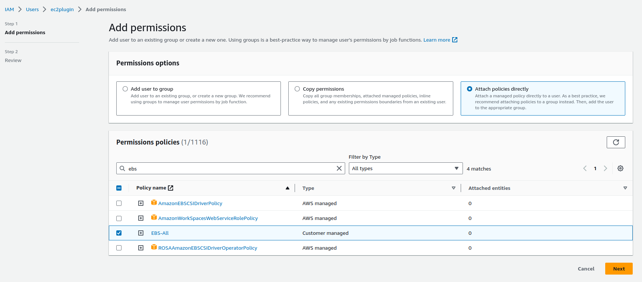Click the 4 matches text
The width and height of the screenshot is (642, 282).
click(x=479, y=169)
